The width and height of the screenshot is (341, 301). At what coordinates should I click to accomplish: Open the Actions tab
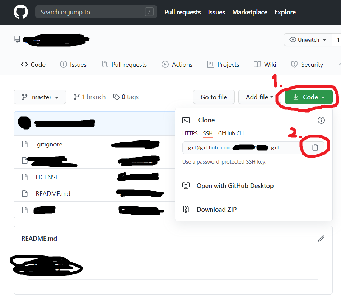pos(177,65)
